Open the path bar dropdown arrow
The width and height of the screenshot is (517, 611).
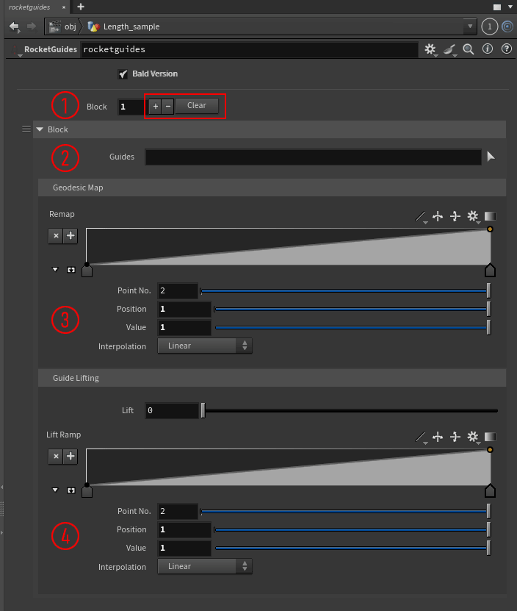point(470,26)
